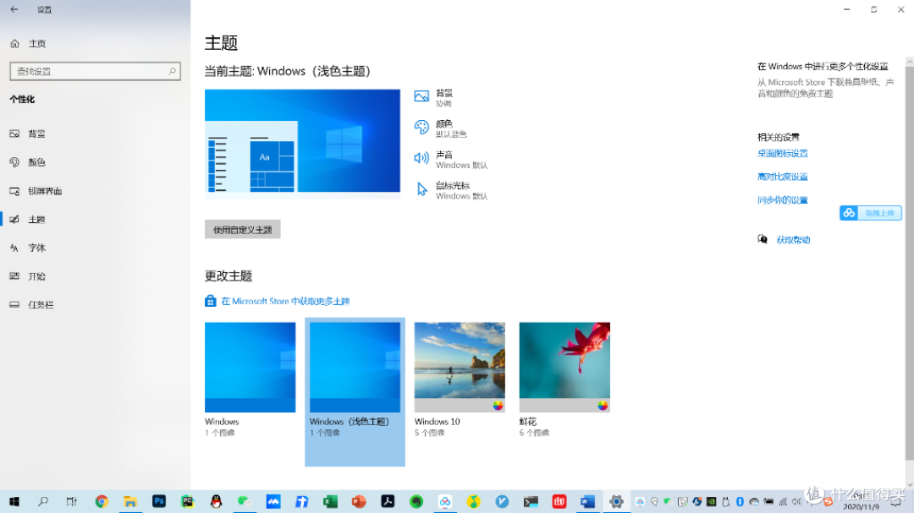Image resolution: width=914 pixels, height=513 pixels.
Task: Open the terminal taskbar icon
Action: tap(531, 501)
